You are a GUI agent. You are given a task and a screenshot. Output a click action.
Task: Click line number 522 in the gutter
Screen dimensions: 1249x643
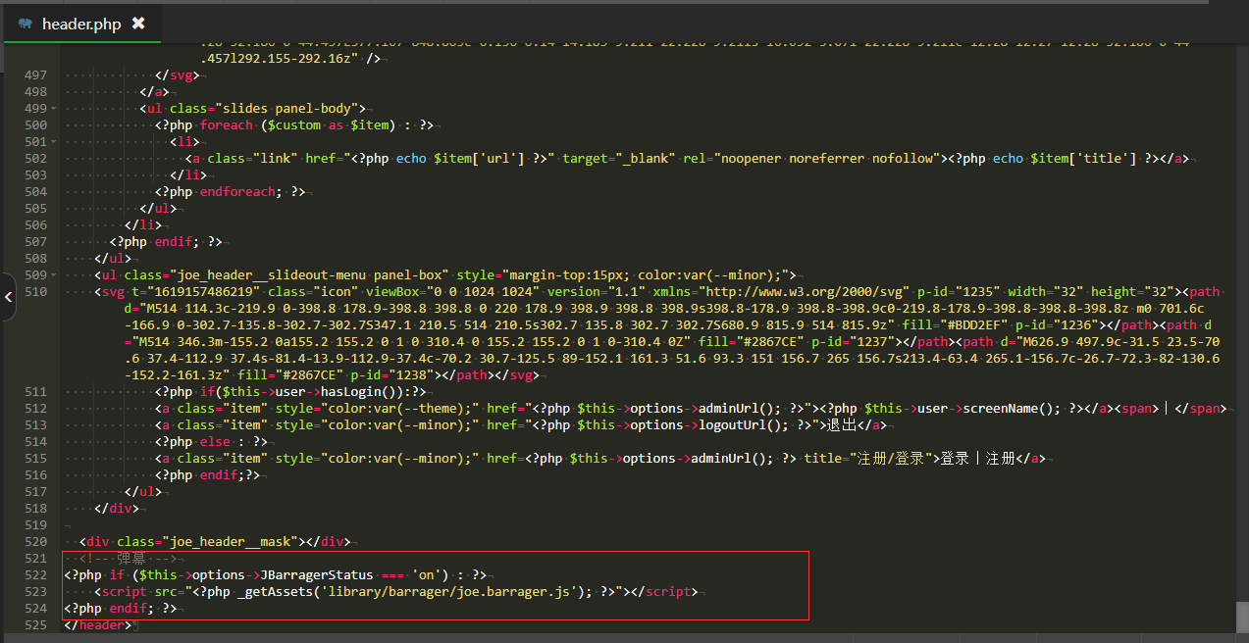pos(35,574)
